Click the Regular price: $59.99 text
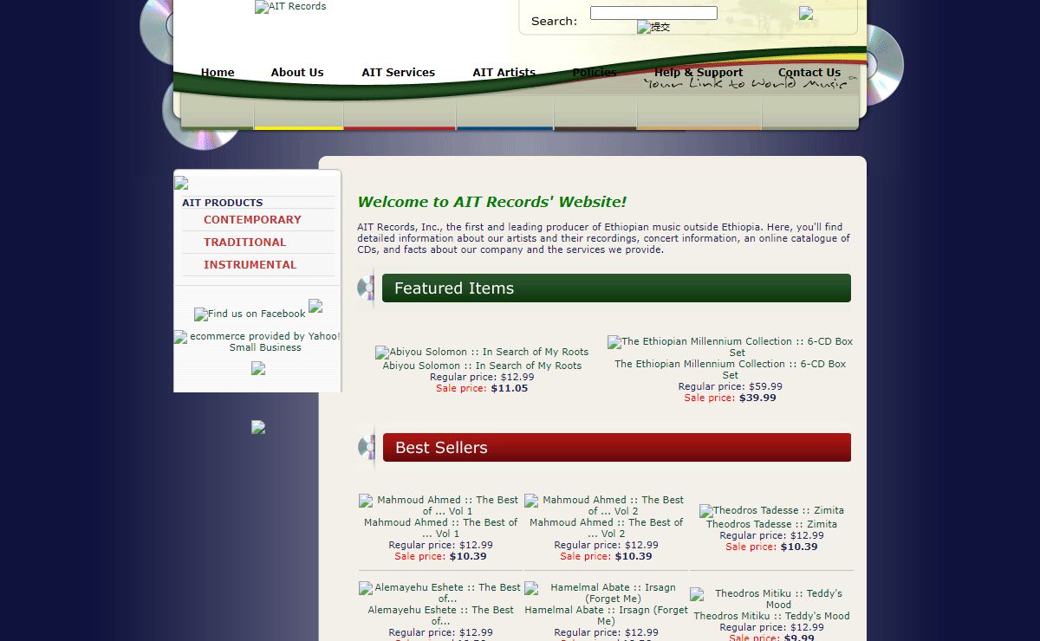1040x641 pixels. pos(730,386)
